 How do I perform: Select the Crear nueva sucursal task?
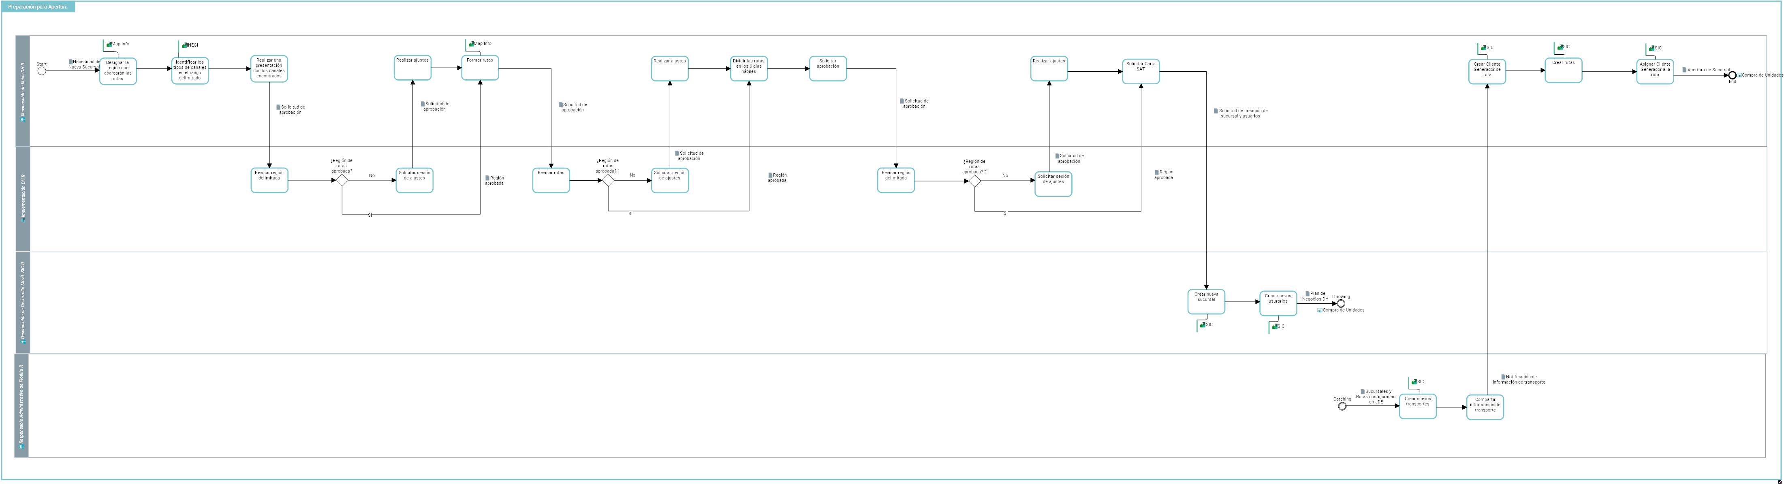click(x=1206, y=302)
